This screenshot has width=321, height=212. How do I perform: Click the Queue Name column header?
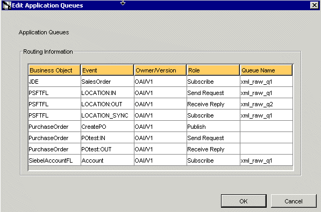pos(266,70)
